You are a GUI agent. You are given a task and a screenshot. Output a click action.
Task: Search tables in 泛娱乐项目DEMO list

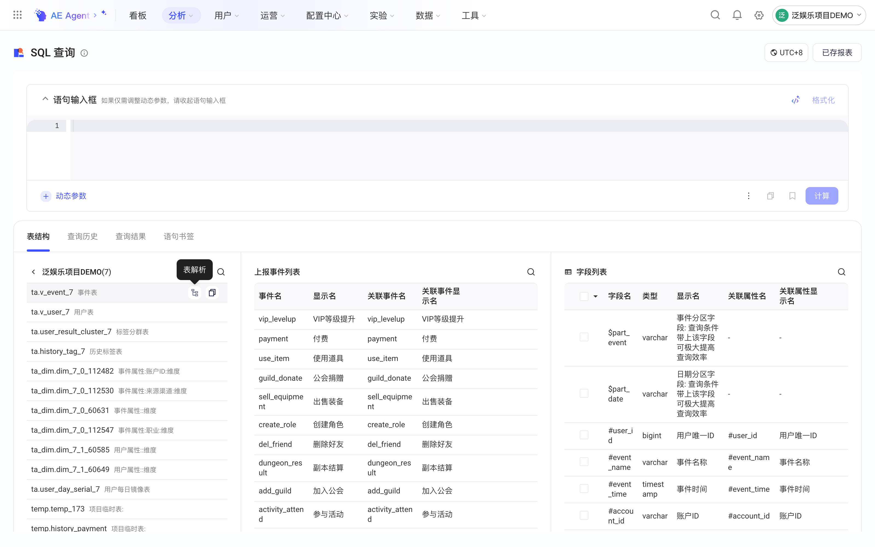coord(221,272)
